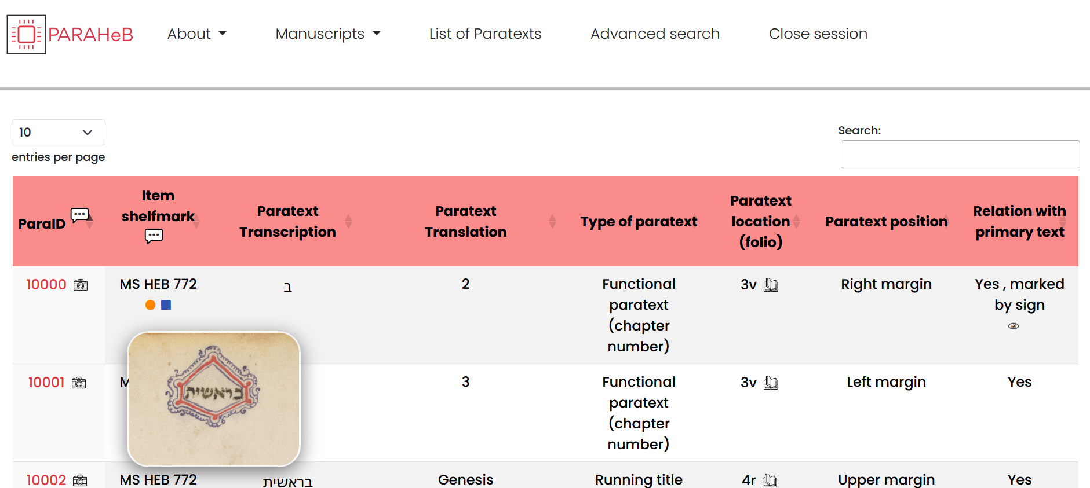Sort by Paratext Translation column arrows
The image size is (1090, 488).
(552, 221)
